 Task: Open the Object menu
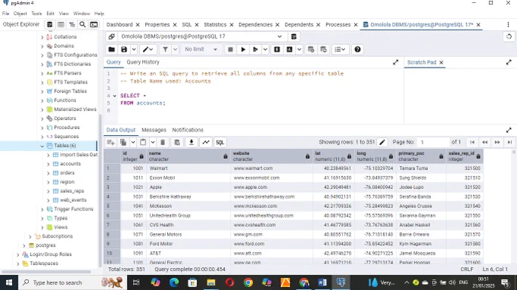point(20,14)
